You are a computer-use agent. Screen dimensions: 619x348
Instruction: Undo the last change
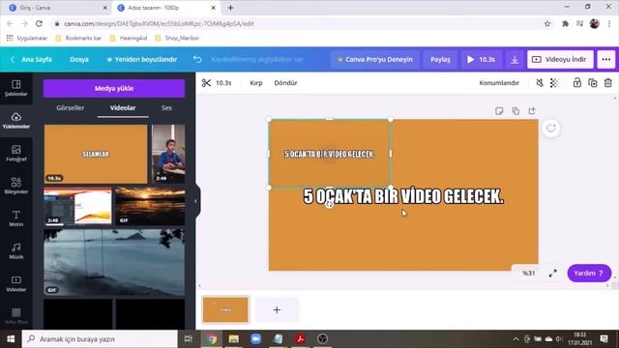[x=197, y=60]
